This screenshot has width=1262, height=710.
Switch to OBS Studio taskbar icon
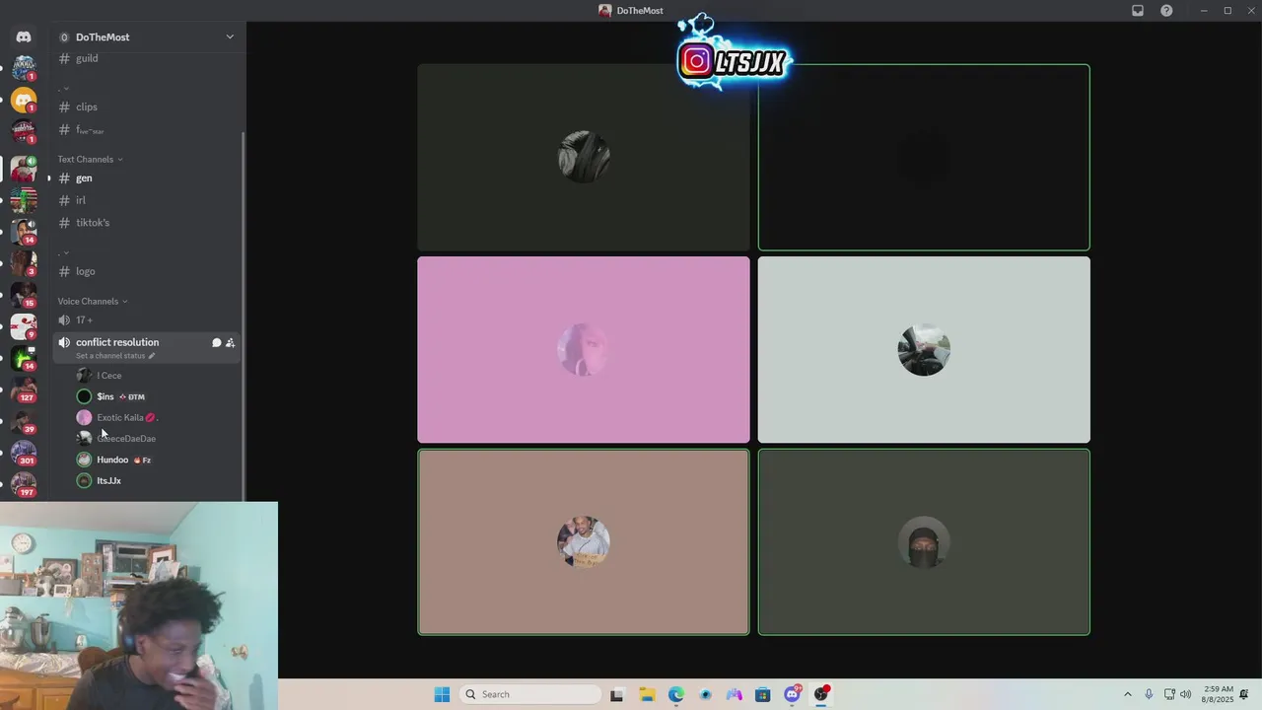click(820, 694)
